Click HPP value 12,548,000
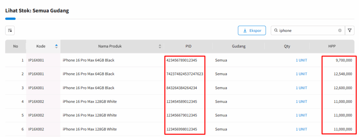The width and height of the screenshot is (359, 137). point(343,74)
